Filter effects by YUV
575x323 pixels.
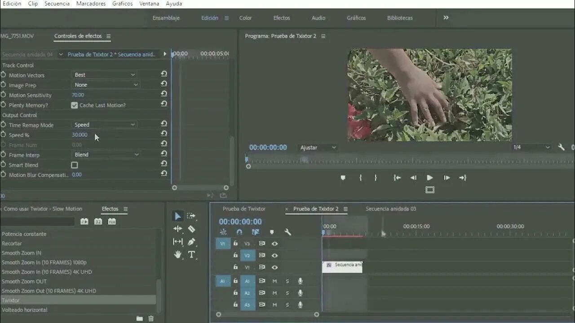[112, 222]
